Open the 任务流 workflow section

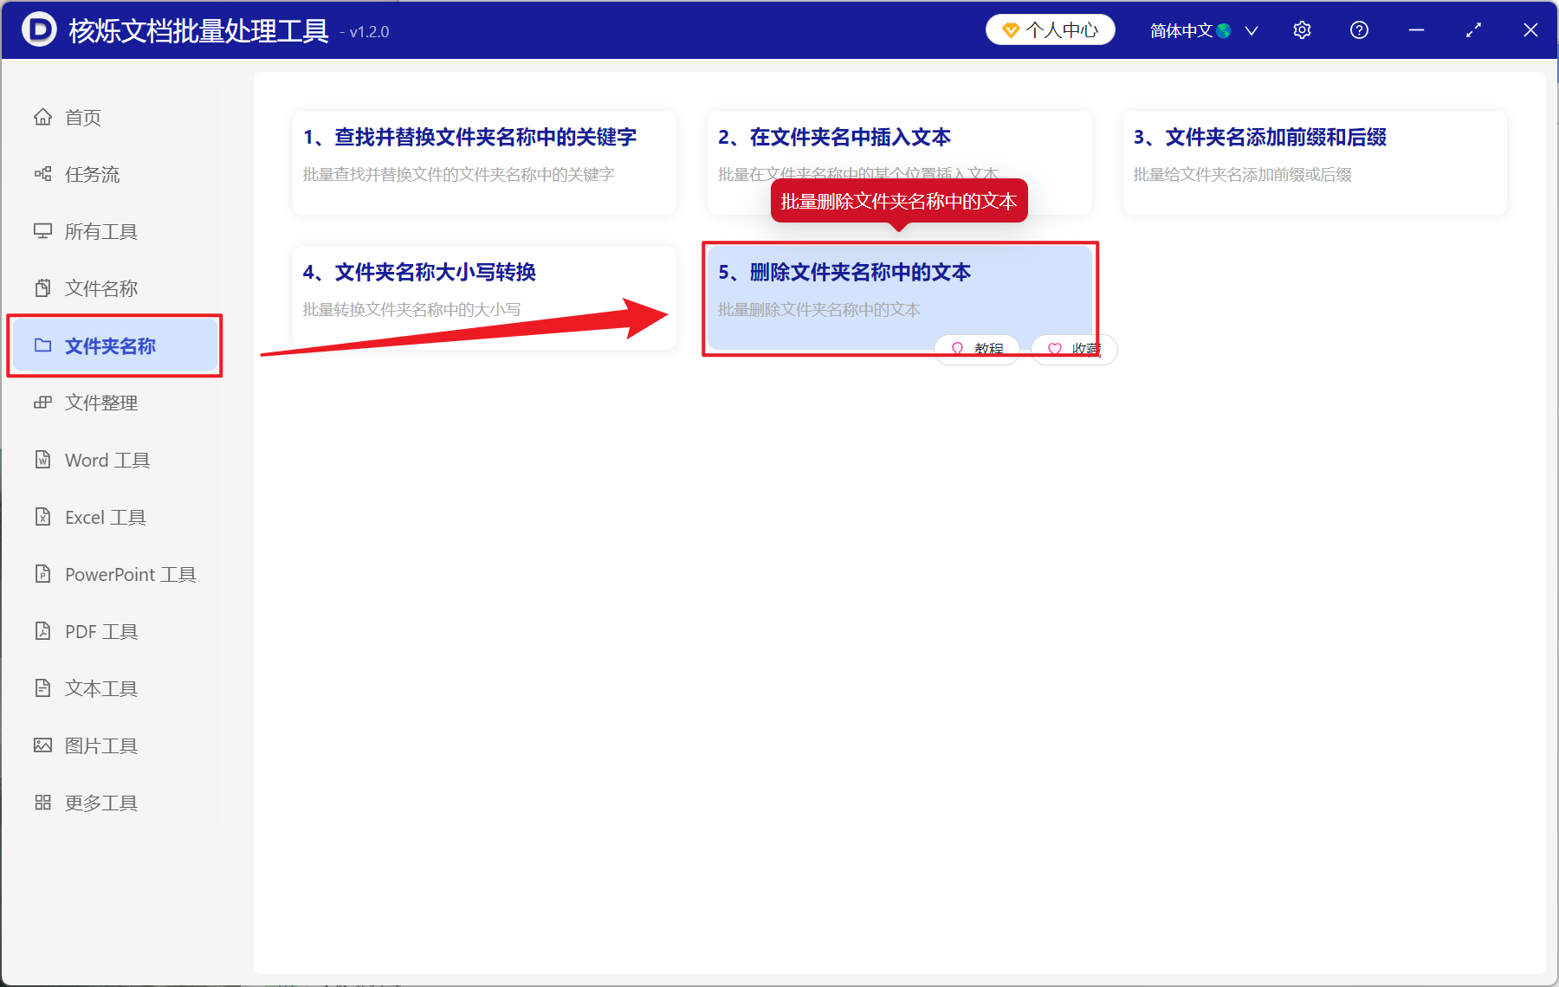[x=43, y=174]
